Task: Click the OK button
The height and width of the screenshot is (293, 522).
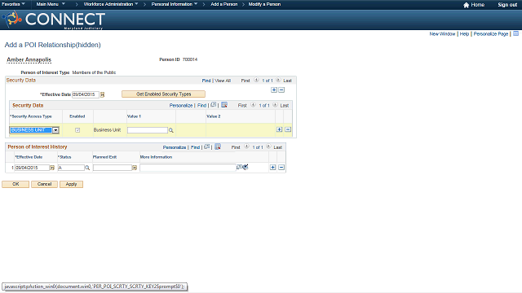Action: 15,184
